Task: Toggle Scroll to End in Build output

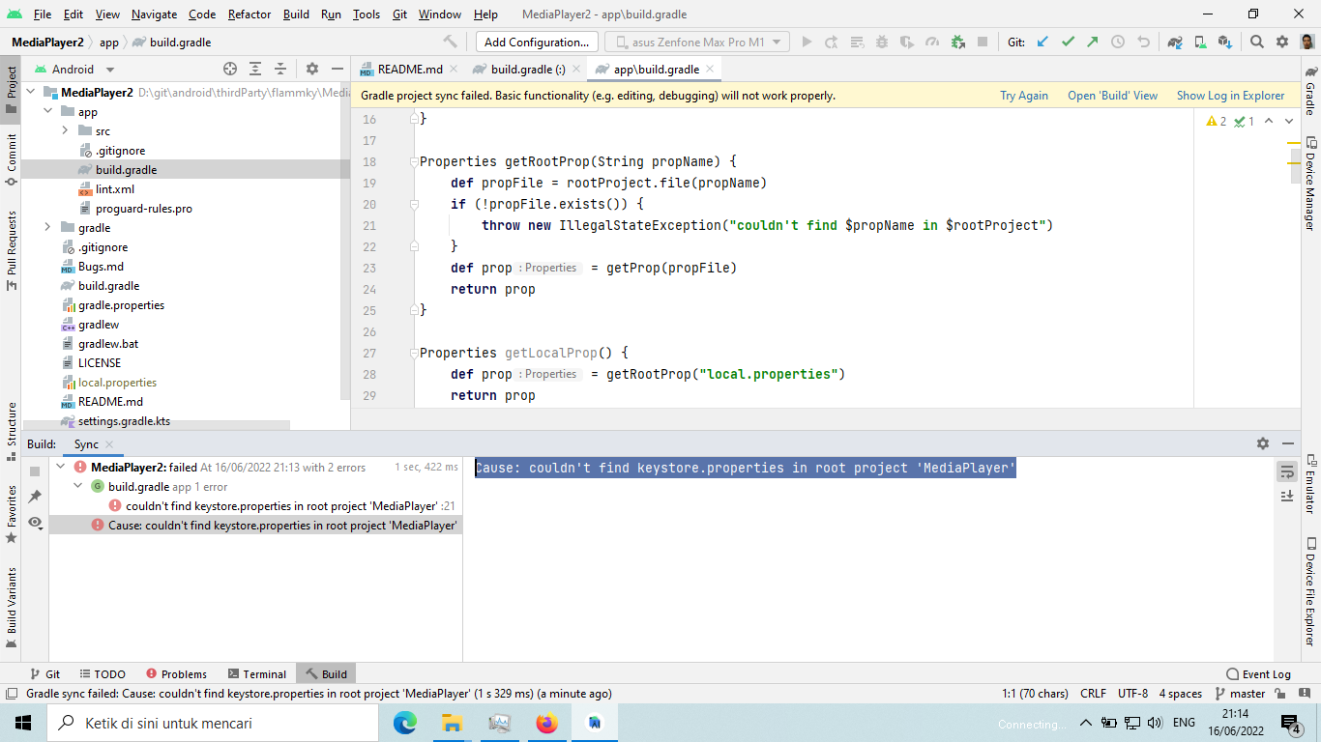Action: click(x=1287, y=496)
